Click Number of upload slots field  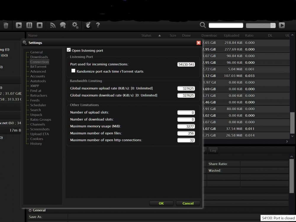[186, 112]
